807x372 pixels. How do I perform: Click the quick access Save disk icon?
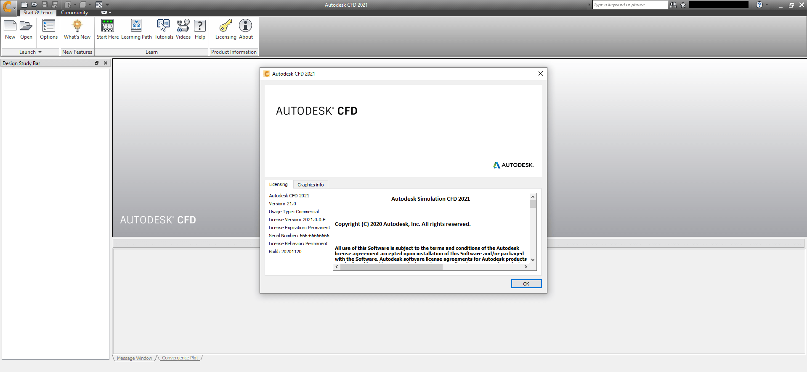(x=45, y=5)
